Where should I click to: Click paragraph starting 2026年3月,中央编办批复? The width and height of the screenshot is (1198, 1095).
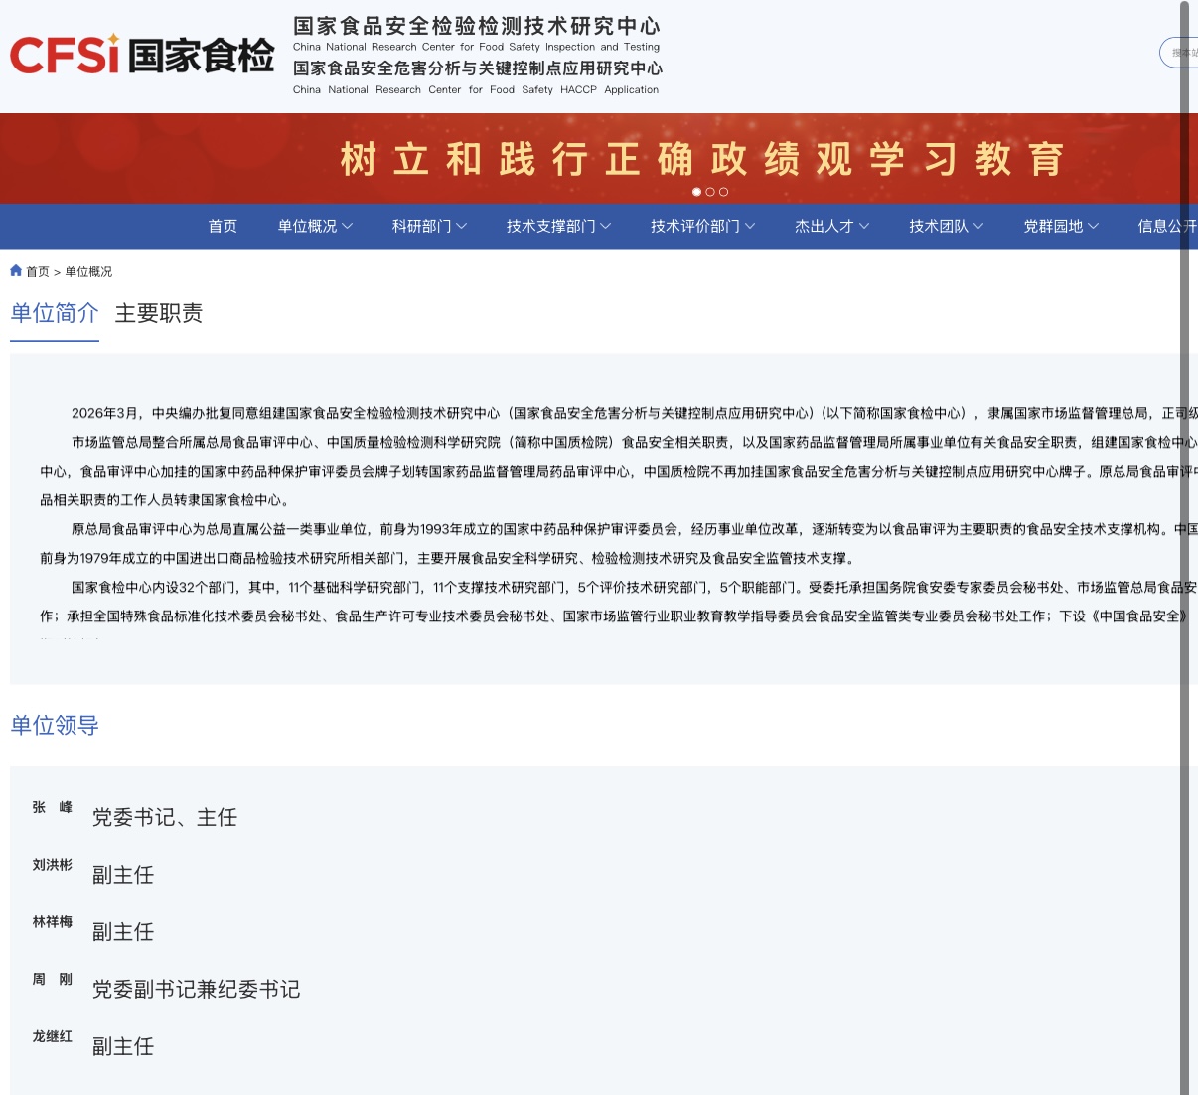point(635,413)
